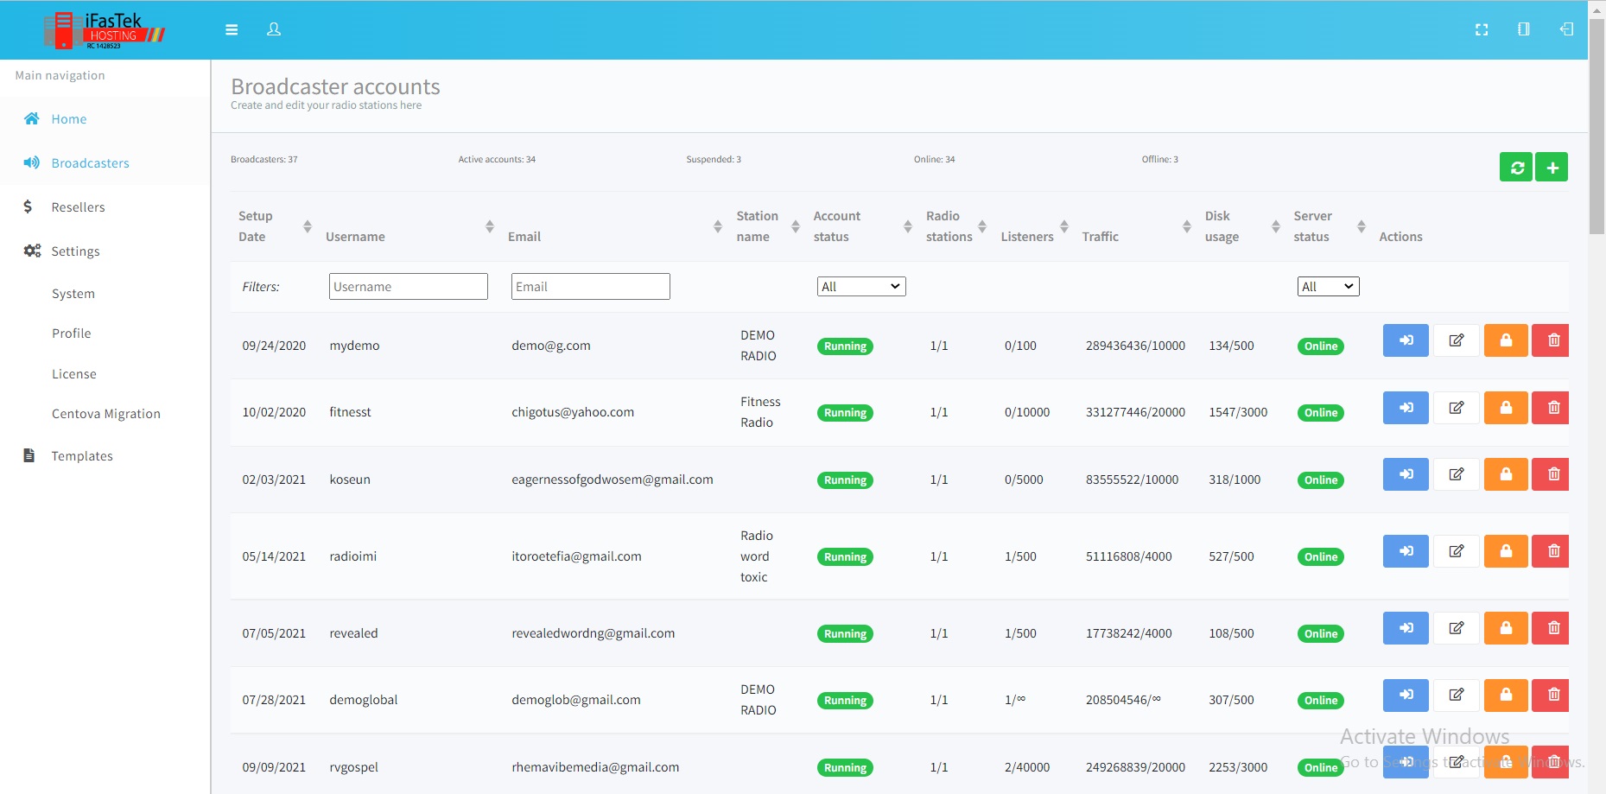The width and height of the screenshot is (1606, 794).
Task: Delete the radioimi account
Action: (1552, 551)
